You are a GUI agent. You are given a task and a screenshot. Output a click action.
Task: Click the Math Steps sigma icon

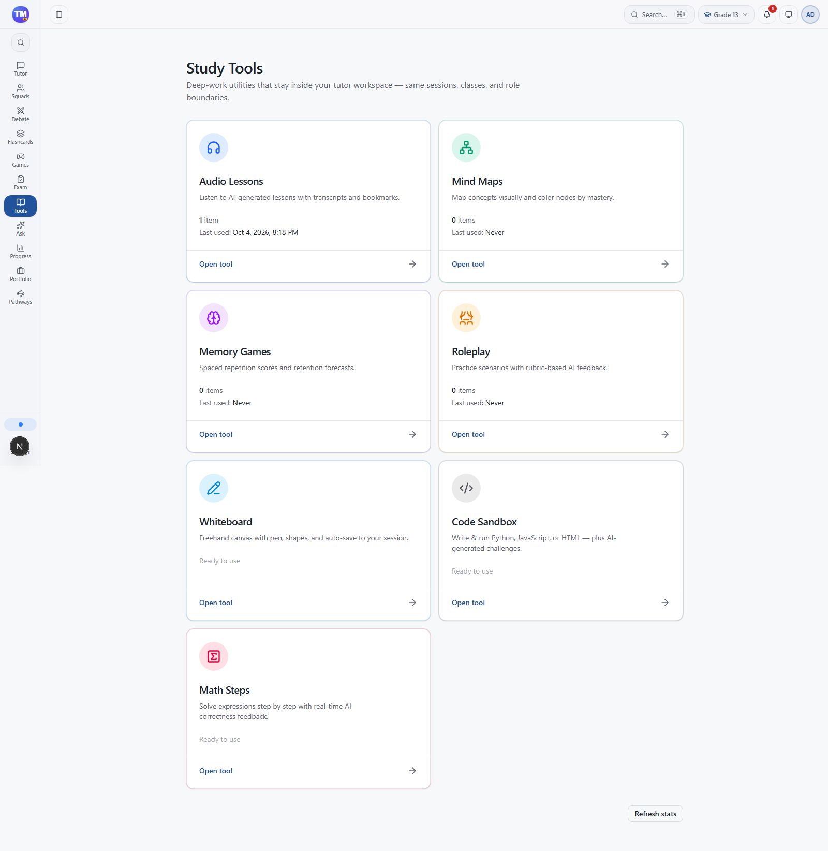tap(214, 656)
